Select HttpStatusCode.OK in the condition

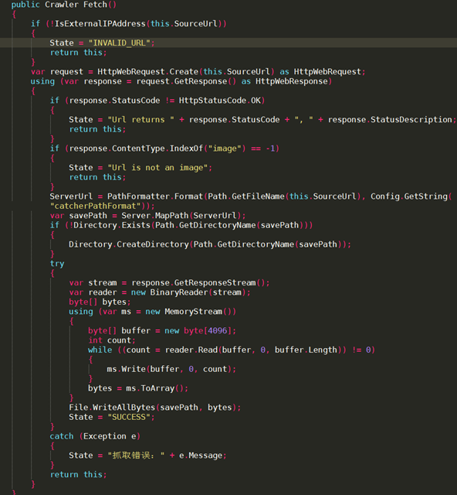pos(220,101)
